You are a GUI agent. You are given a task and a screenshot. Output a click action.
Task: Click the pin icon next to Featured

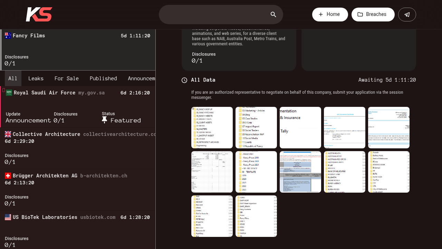(x=105, y=120)
